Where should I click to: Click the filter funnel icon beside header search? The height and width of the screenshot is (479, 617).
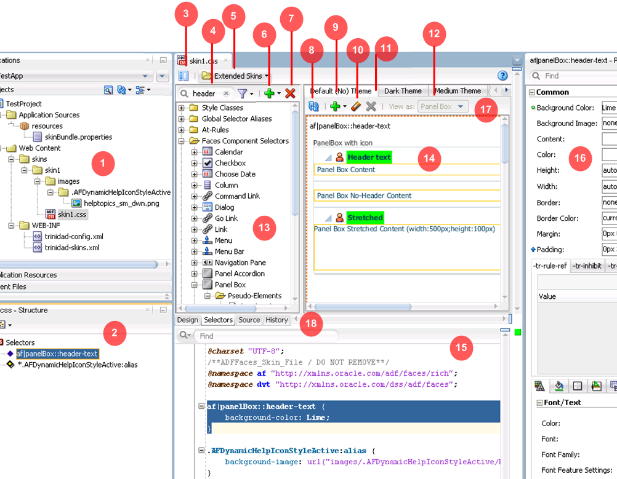[243, 93]
